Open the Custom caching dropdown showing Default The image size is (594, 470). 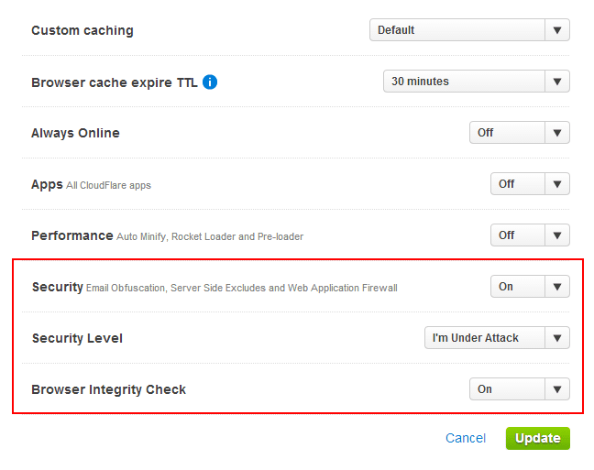click(x=456, y=30)
